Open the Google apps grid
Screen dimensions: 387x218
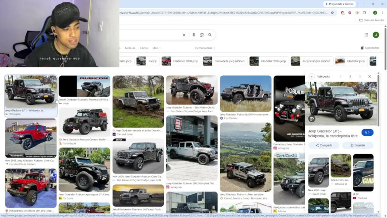click(x=366, y=35)
